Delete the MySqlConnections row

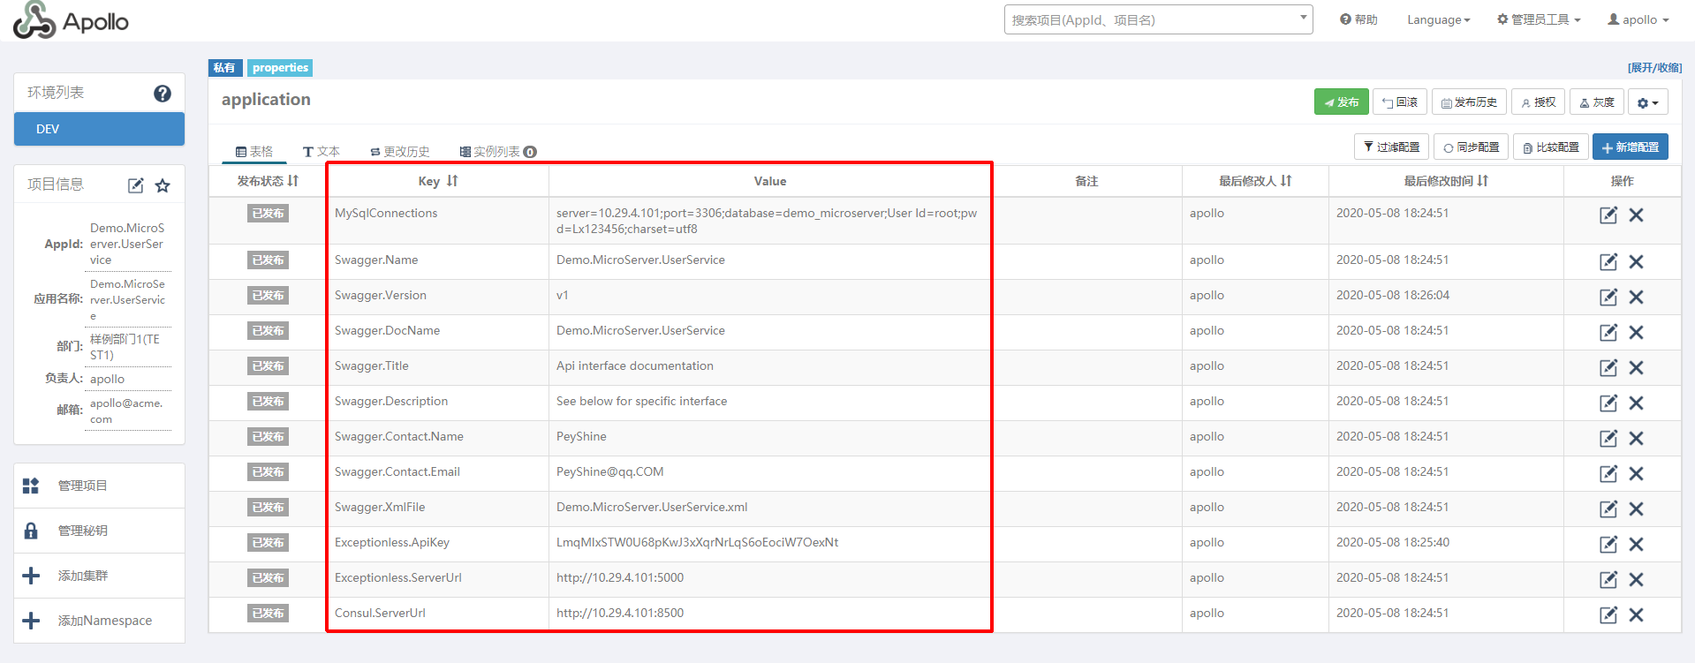tap(1636, 215)
